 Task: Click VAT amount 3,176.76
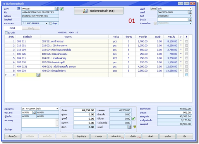(175, 120)
